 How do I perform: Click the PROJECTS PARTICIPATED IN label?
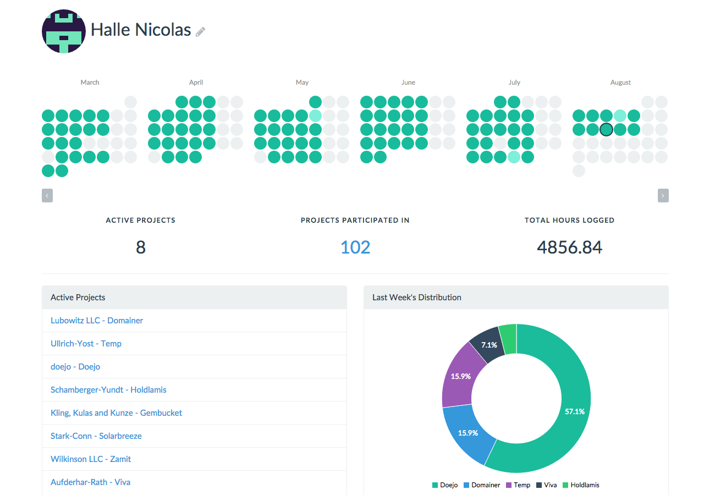point(355,220)
